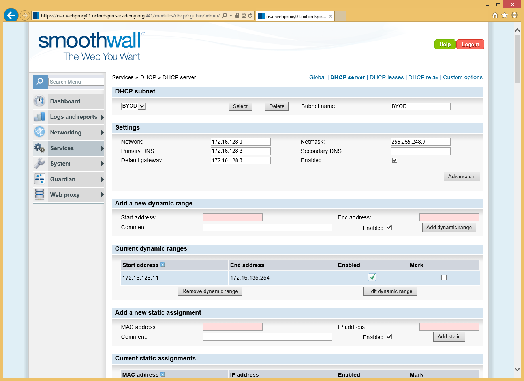Screen dimensions: 524x381
Task: Click the Dashboard gauge icon
Action: (39, 101)
